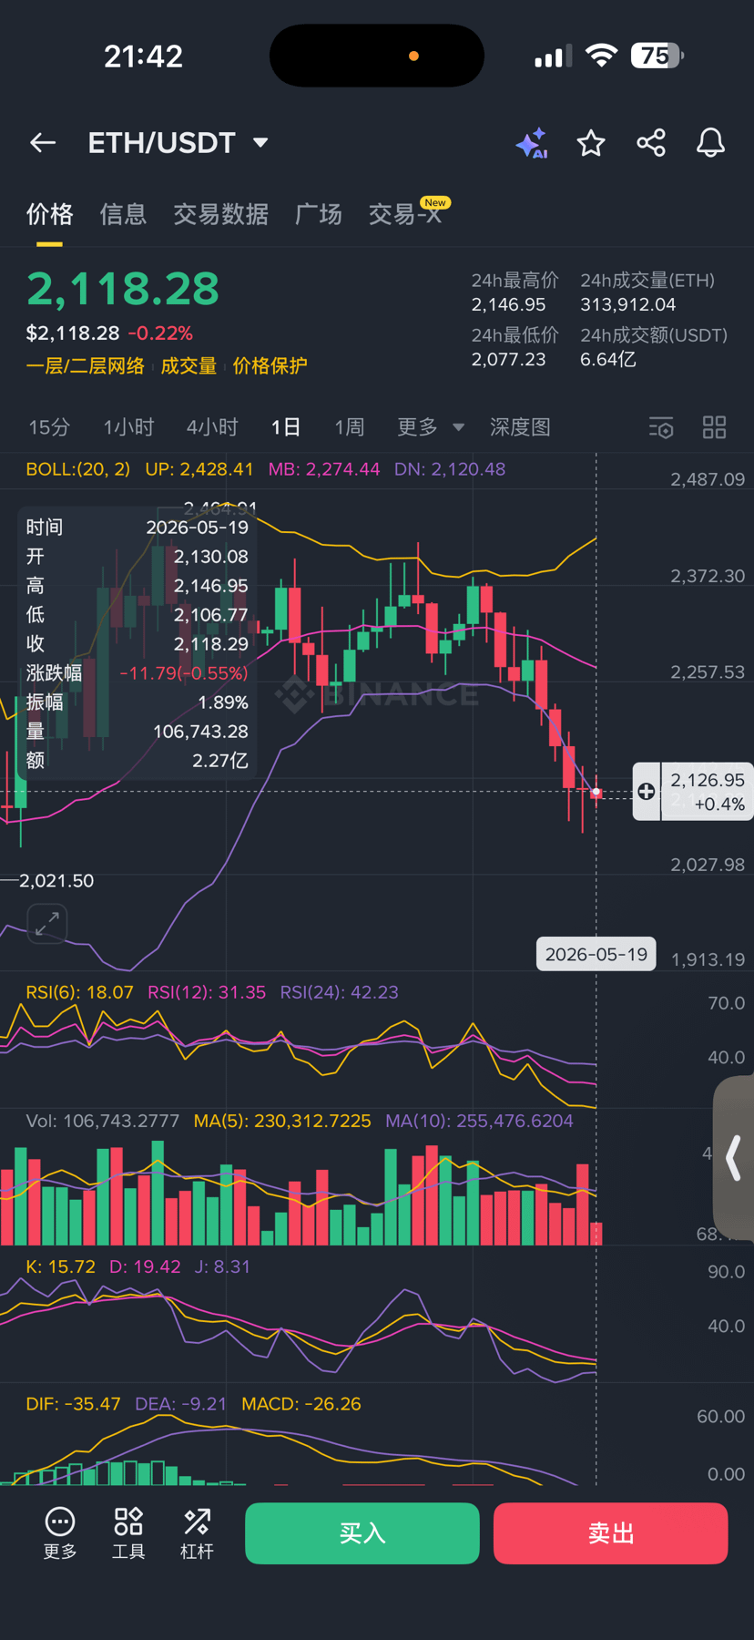The image size is (754, 1640).
Task: Tap the back arrow icon
Action: coord(43,143)
